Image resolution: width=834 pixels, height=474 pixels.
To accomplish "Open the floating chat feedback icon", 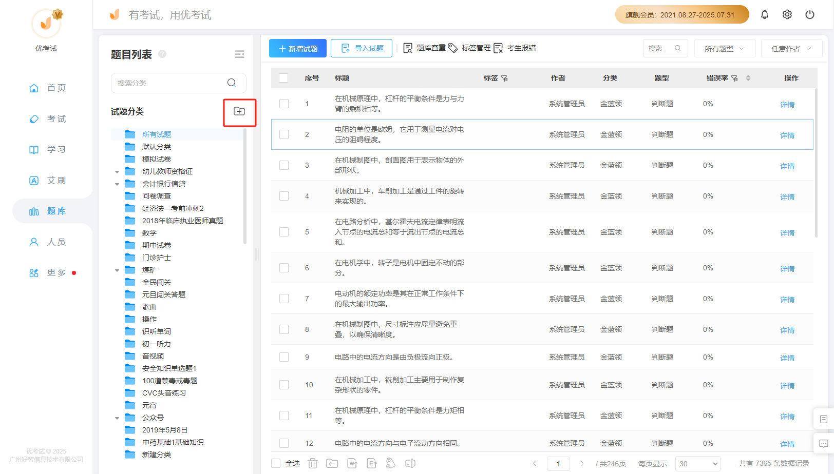I will [x=824, y=444].
